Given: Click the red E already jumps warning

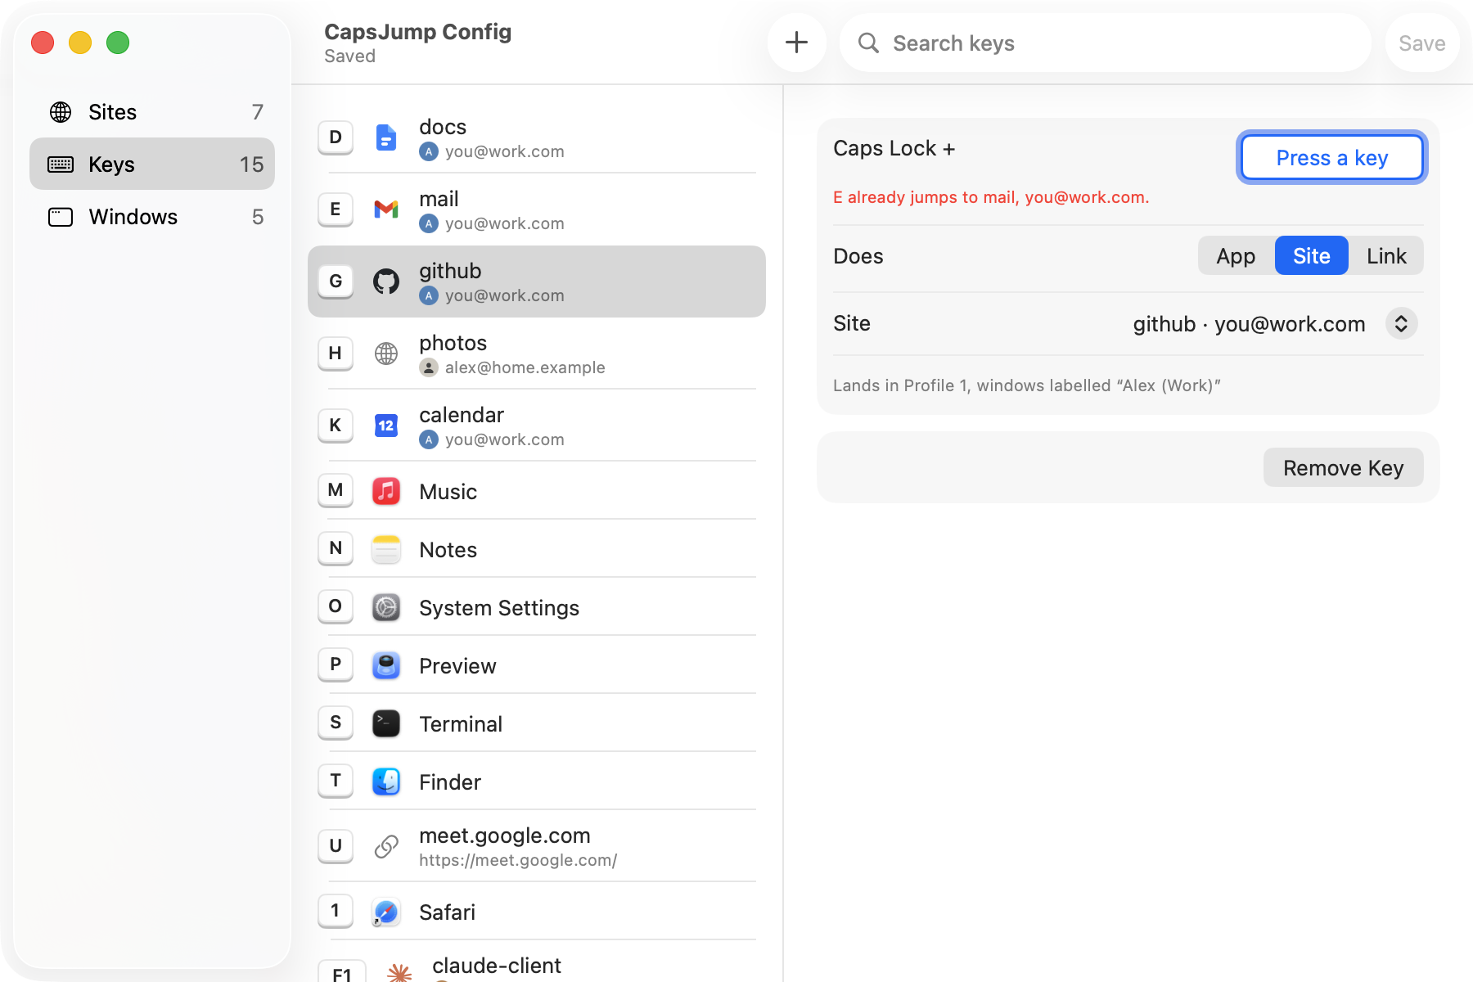Looking at the screenshot, I should point(991,197).
